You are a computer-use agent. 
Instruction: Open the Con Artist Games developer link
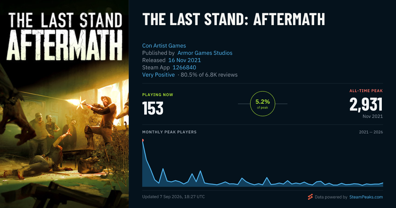(164, 46)
